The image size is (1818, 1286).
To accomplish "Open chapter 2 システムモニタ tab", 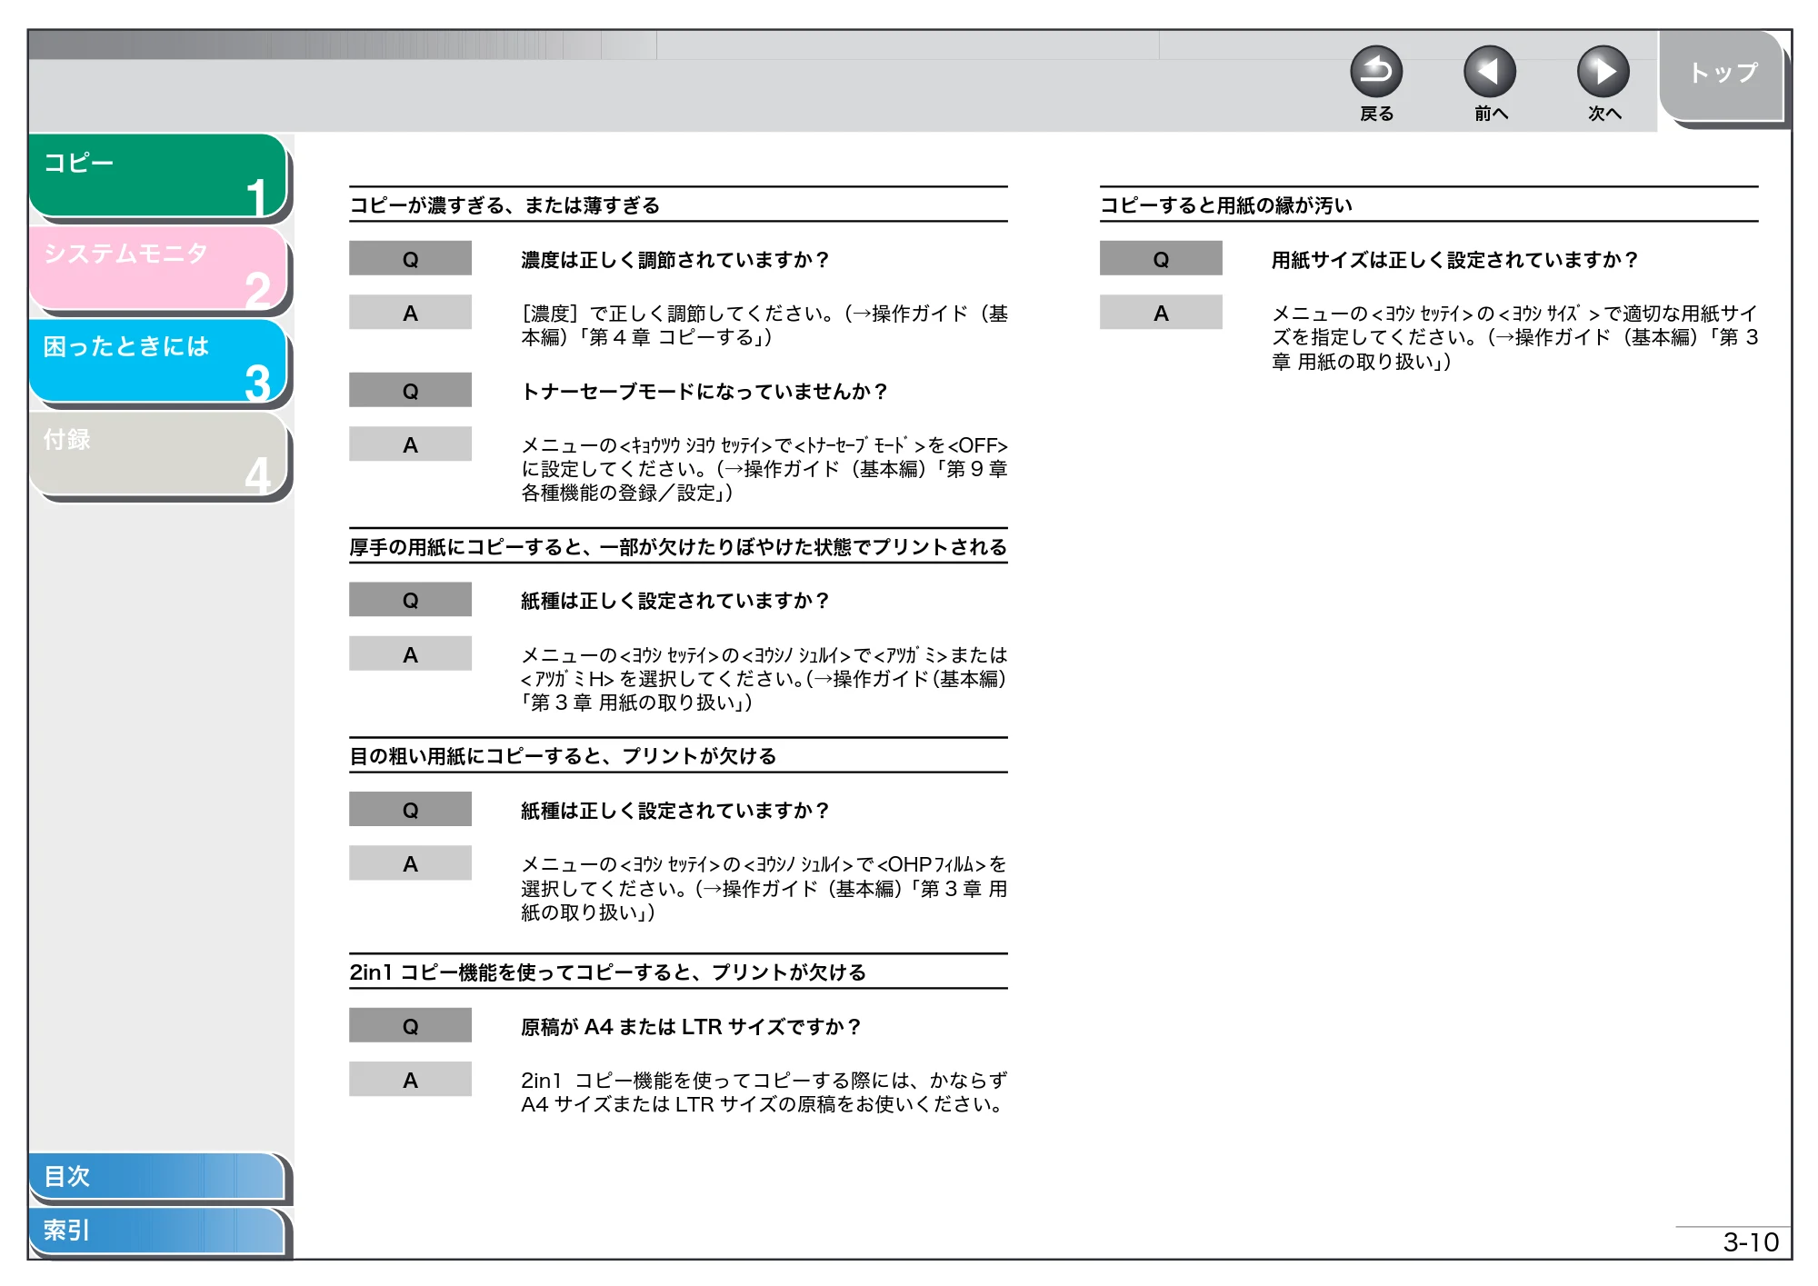I will [158, 268].
